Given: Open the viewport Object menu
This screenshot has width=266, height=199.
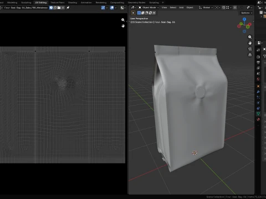Looking at the screenshot, I should (x=190, y=8).
